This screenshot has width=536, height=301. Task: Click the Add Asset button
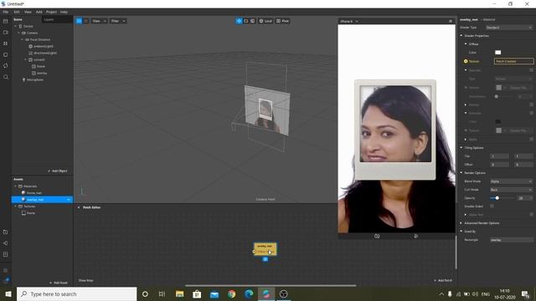click(x=59, y=283)
